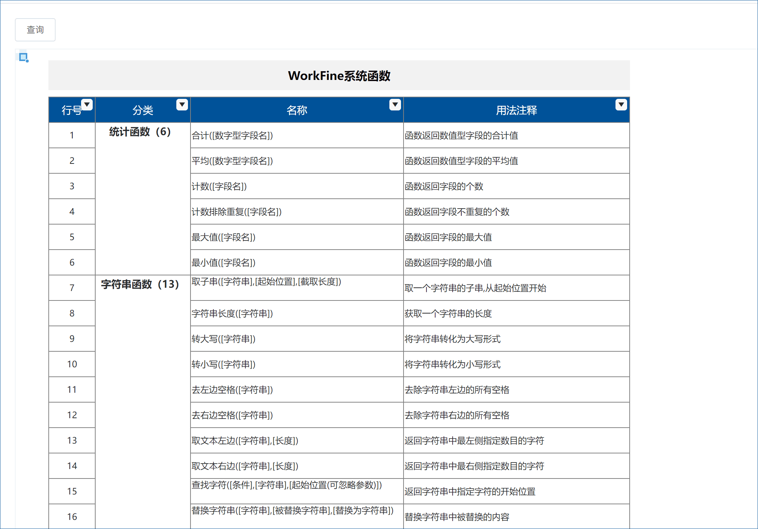The image size is (758, 529).
Task: Click note 返回字符串中最左侧指定数目的字符
Action: click(517, 441)
